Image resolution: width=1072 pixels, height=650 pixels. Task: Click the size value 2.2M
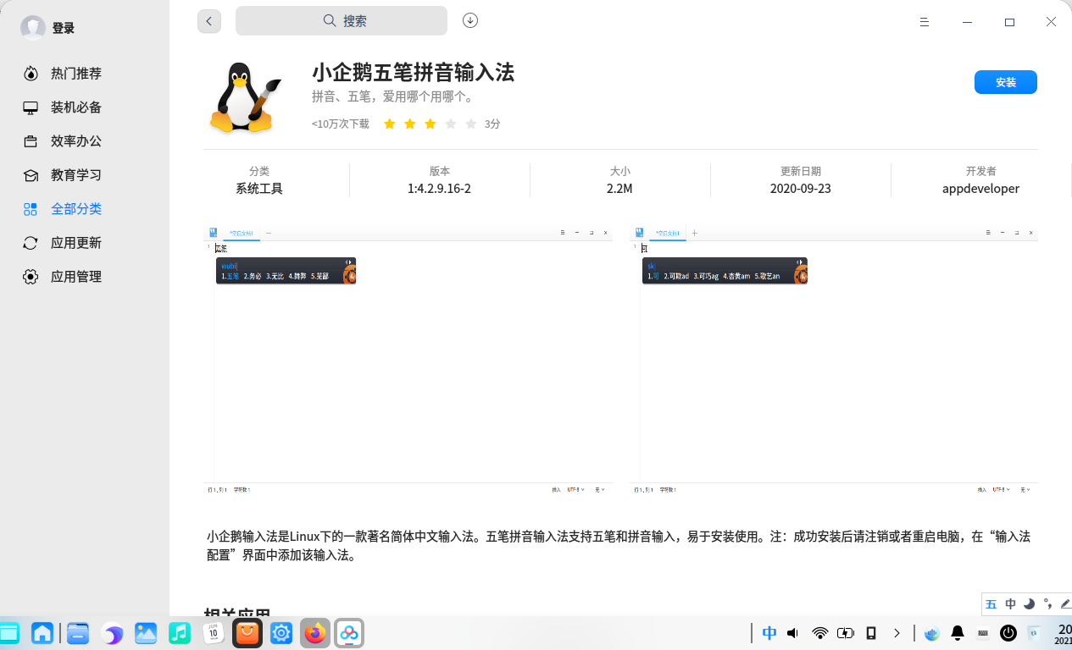(x=619, y=189)
